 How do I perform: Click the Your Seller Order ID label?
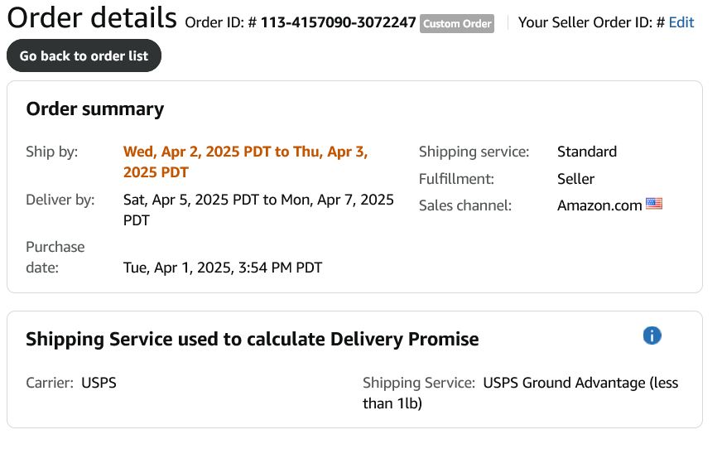click(x=591, y=22)
